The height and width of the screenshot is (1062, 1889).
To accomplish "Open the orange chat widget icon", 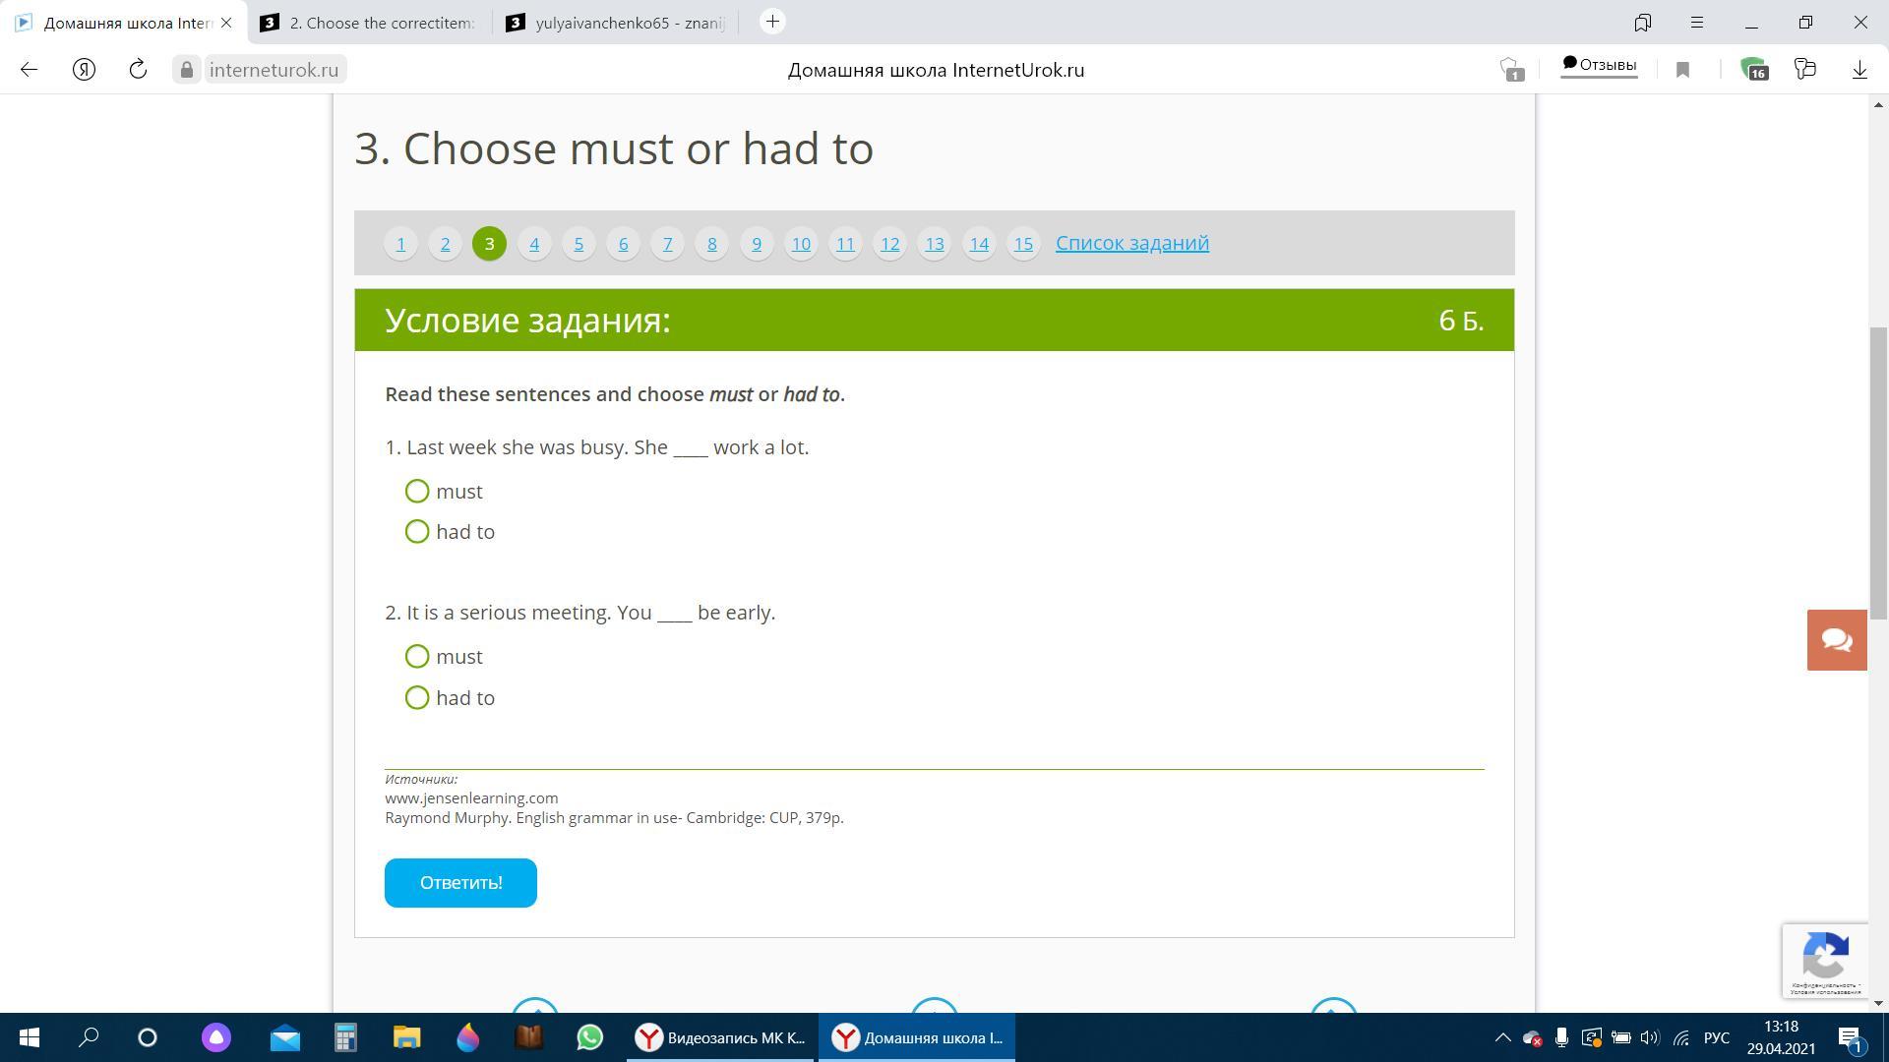I will click(1836, 640).
